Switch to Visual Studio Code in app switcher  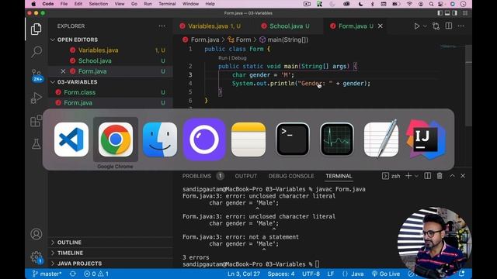pyautogui.click(x=71, y=139)
